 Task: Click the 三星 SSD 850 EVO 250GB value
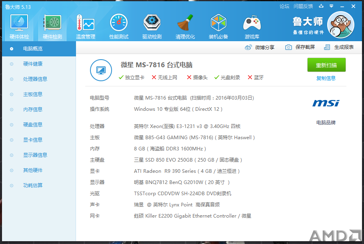(188, 160)
